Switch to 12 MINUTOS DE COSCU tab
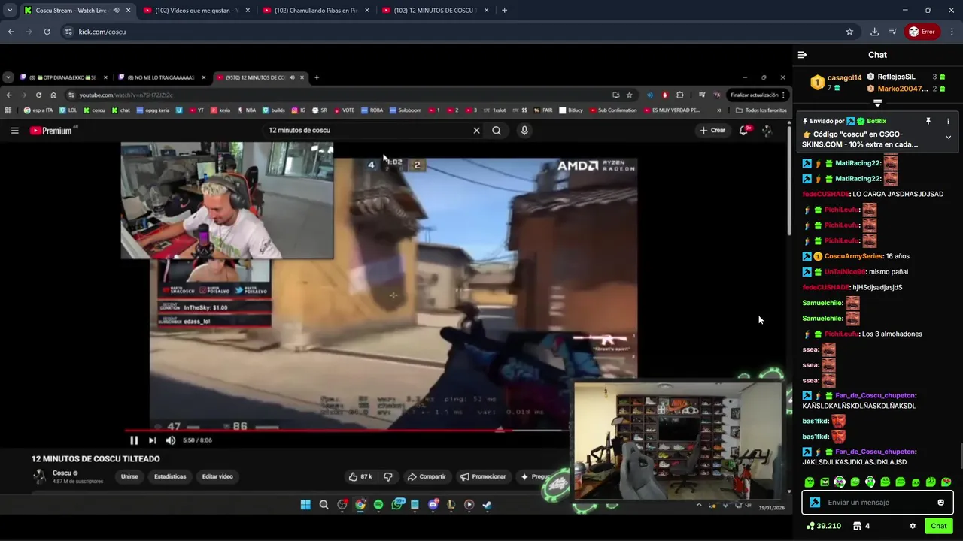The width and height of the screenshot is (963, 541). [436, 11]
